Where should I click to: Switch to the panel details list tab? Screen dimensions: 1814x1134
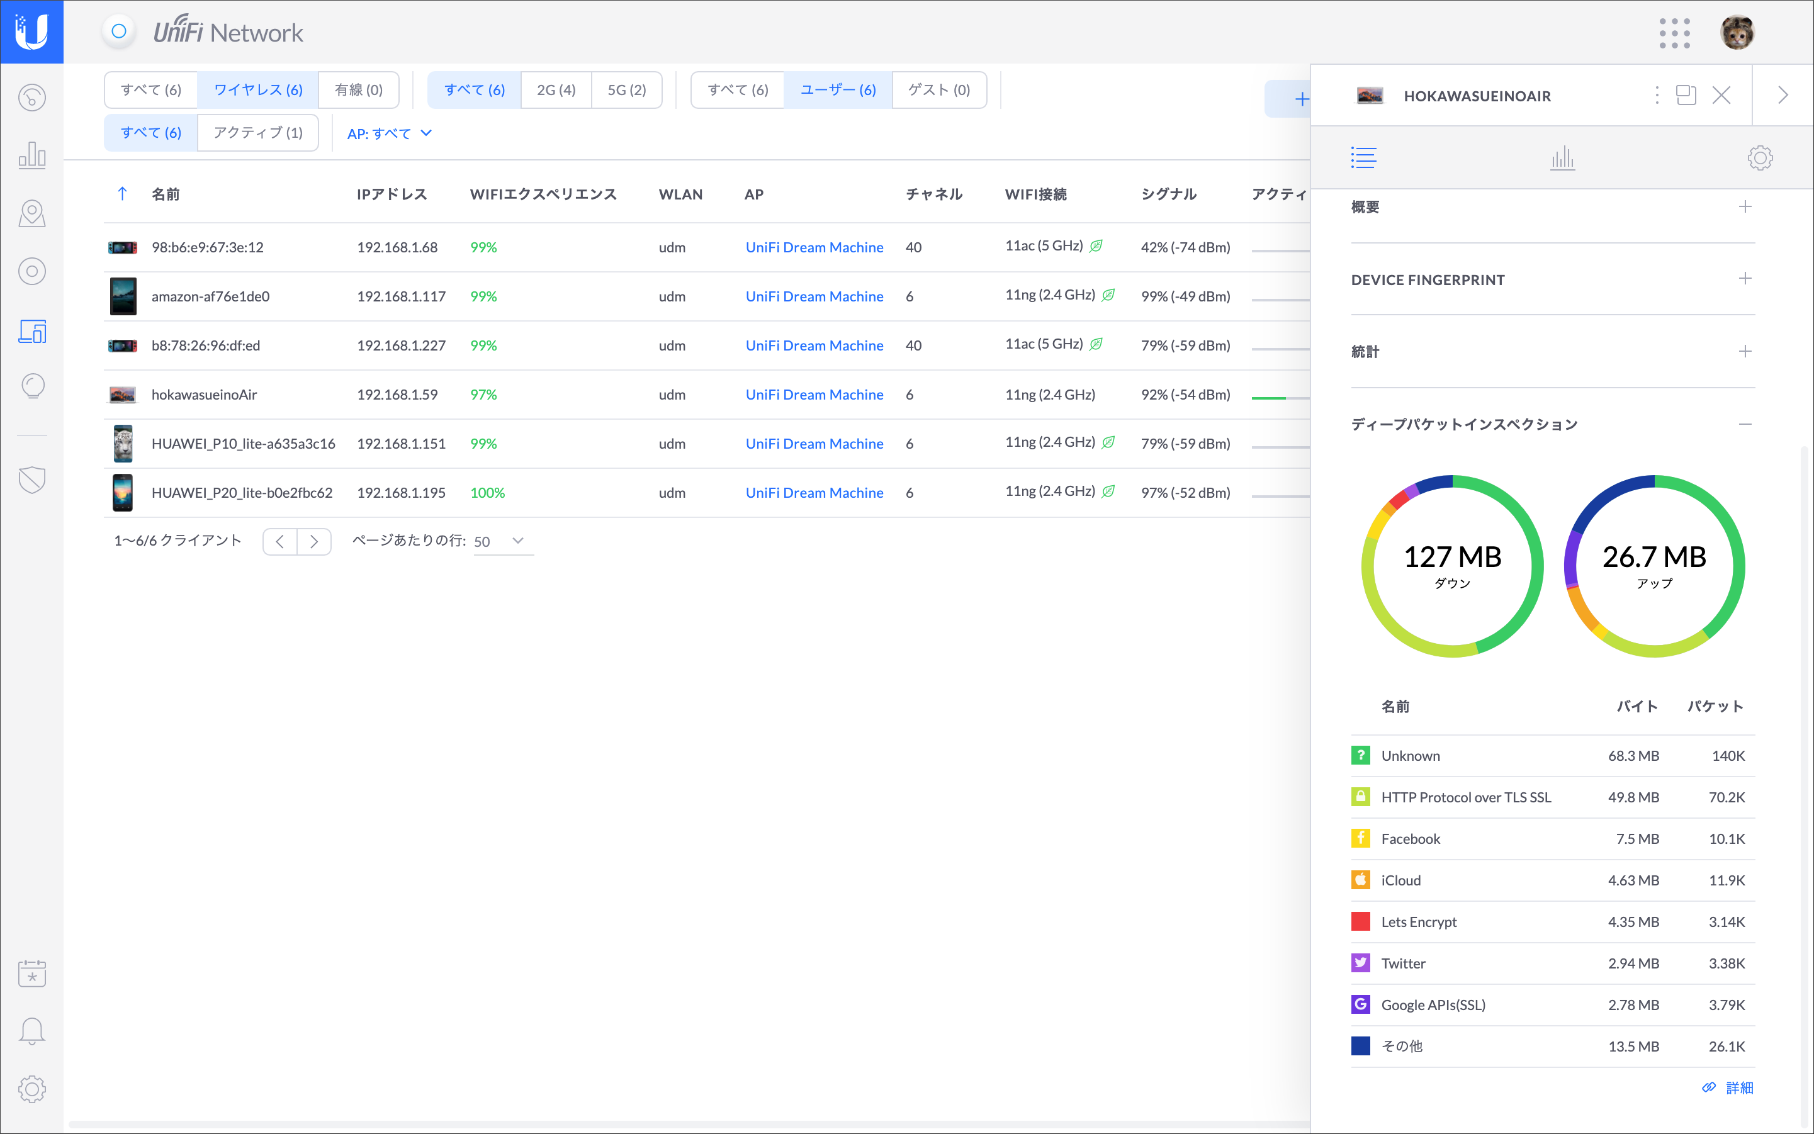[1363, 157]
